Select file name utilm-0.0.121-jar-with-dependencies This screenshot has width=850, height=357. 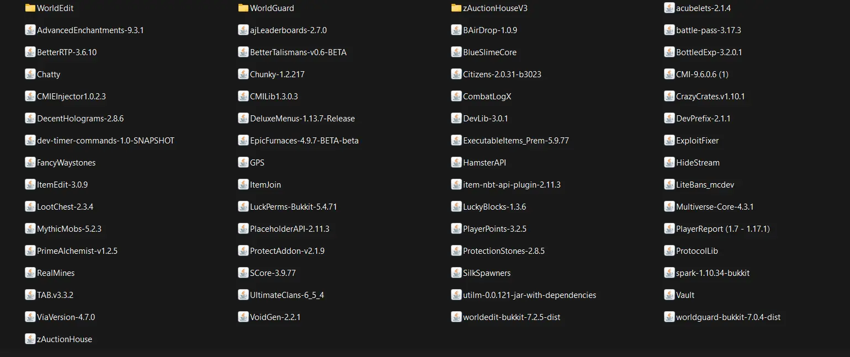(529, 295)
